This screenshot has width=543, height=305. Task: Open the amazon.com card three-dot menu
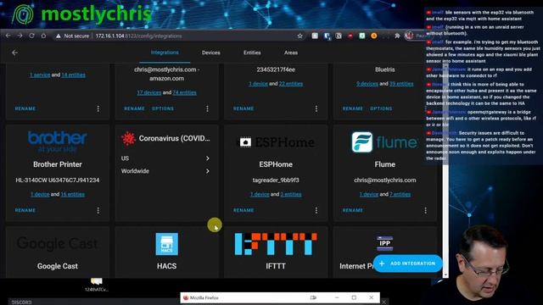point(207,108)
